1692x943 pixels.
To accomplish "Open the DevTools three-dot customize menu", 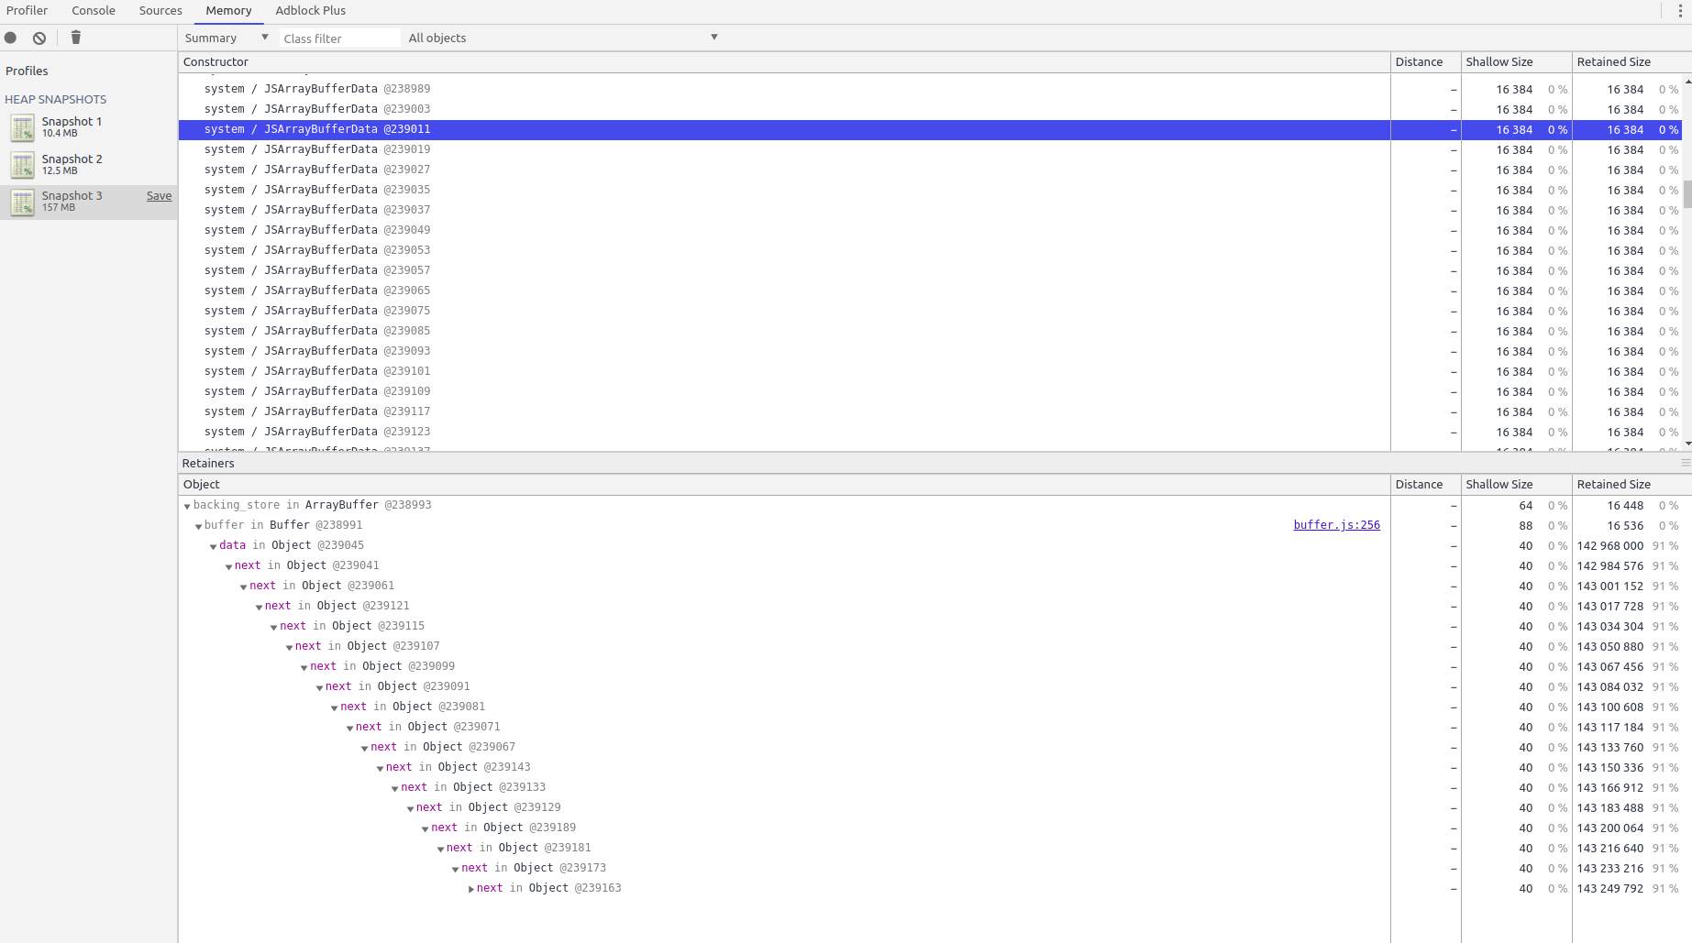I will click(x=1681, y=9).
